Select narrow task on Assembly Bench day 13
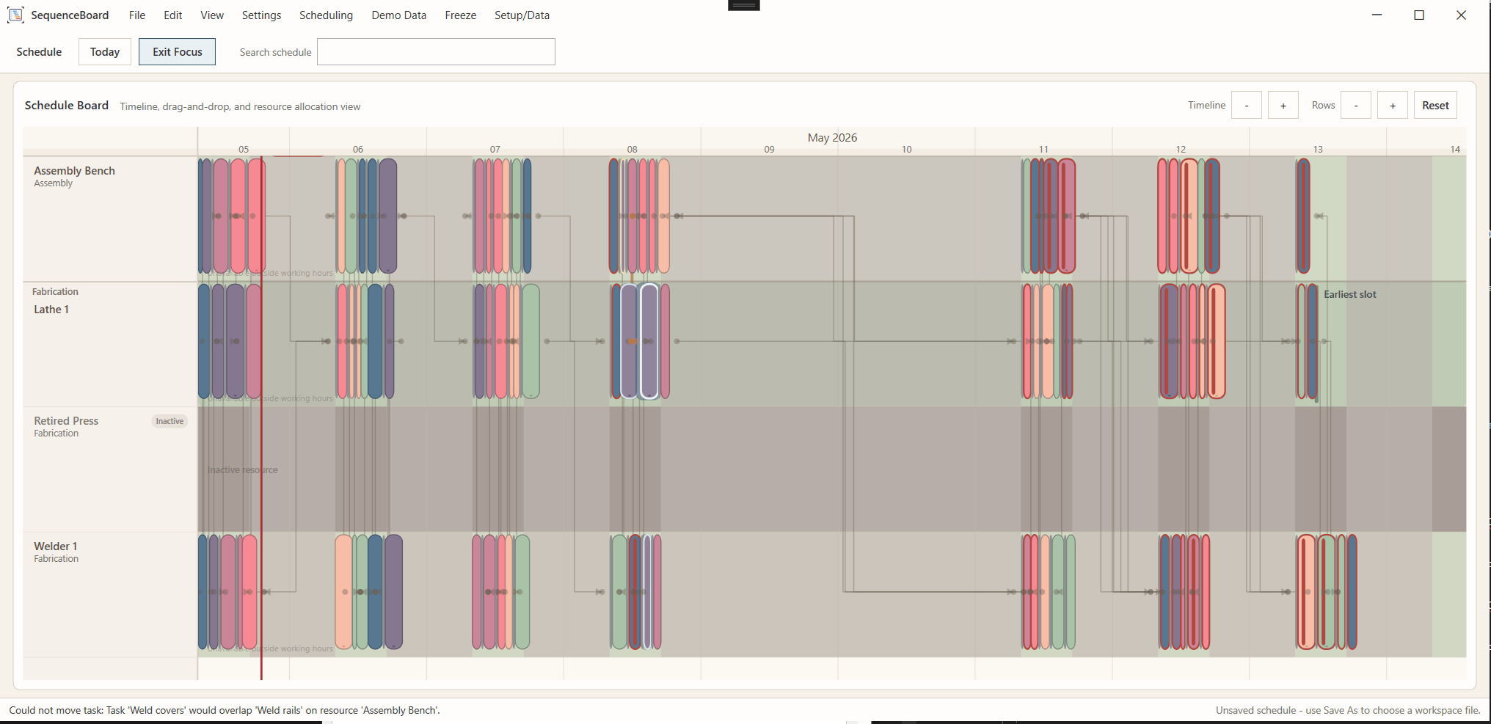 tap(1303, 216)
